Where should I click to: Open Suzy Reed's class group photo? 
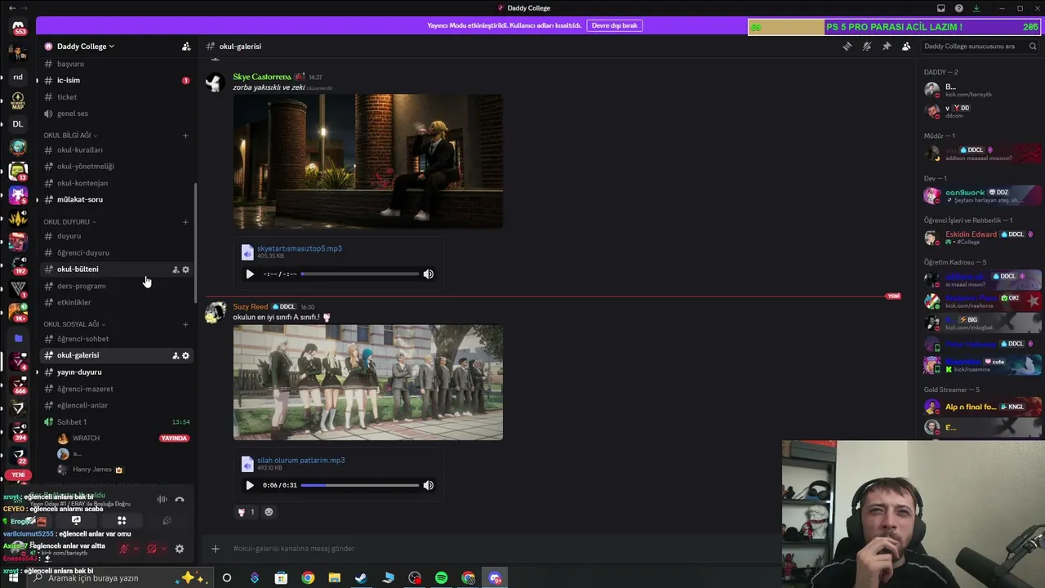pyautogui.click(x=368, y=382)
